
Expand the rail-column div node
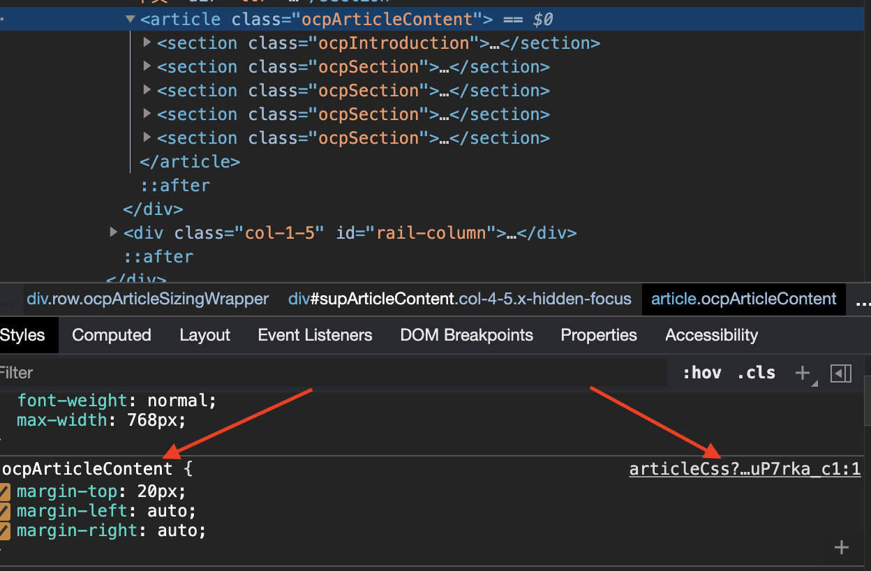coord(114,232)
